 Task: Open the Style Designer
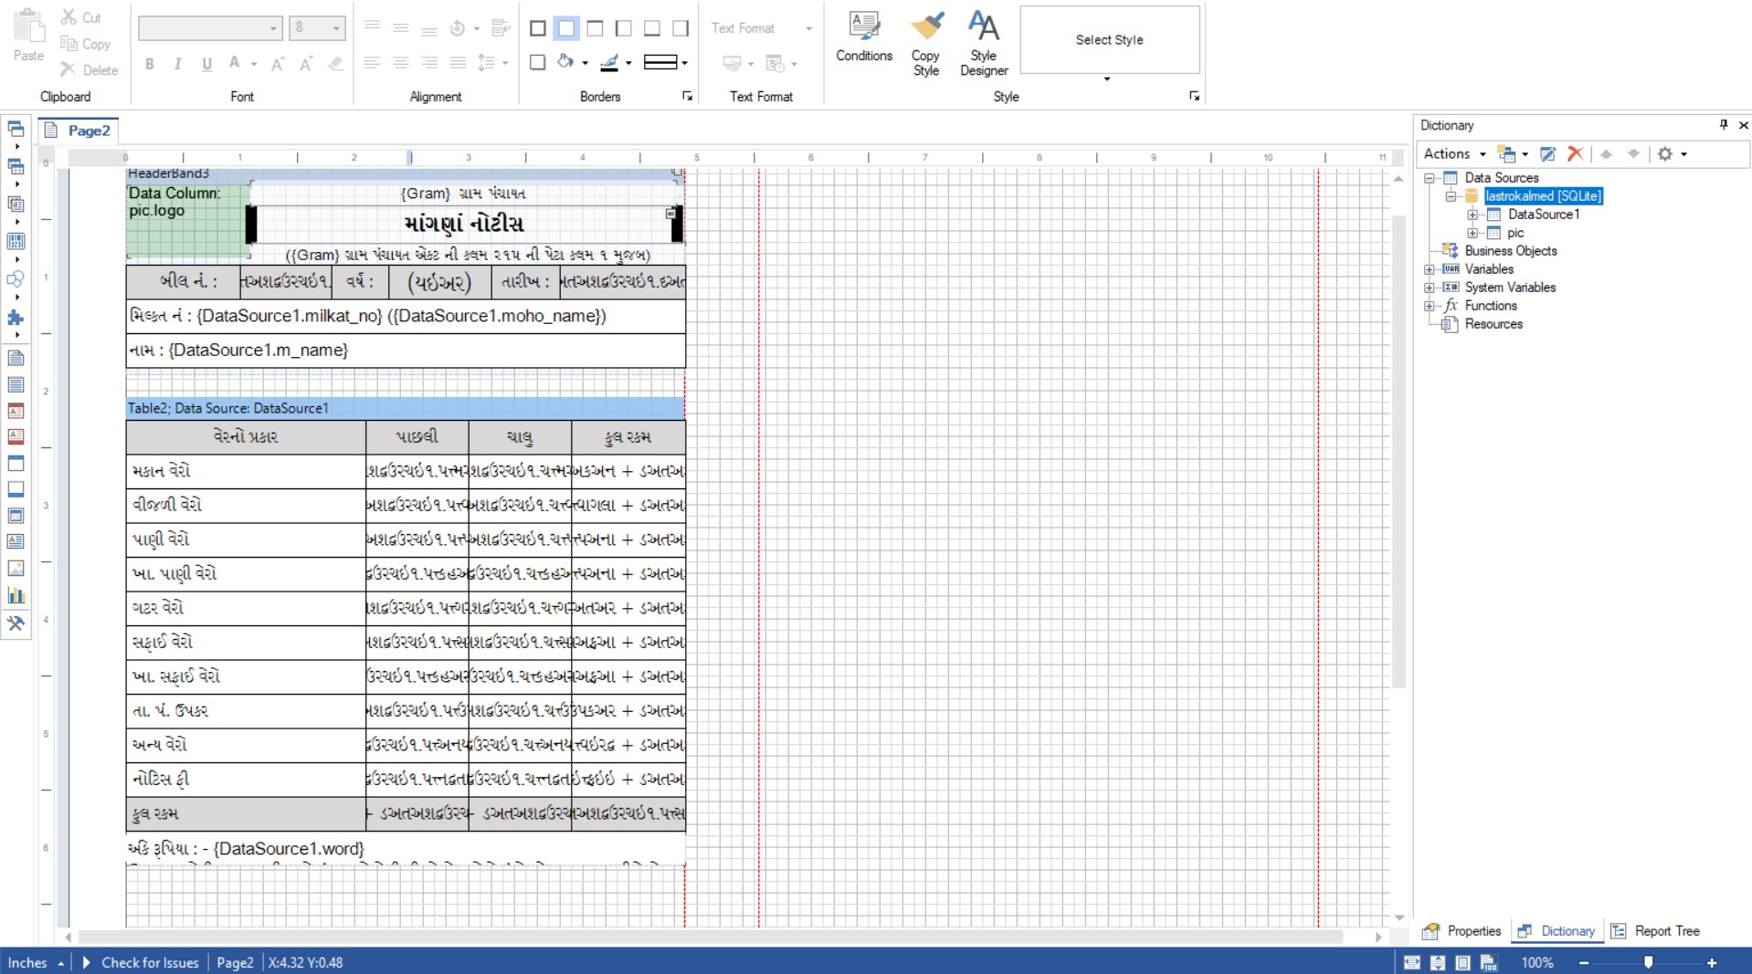(x=983, y=40)
